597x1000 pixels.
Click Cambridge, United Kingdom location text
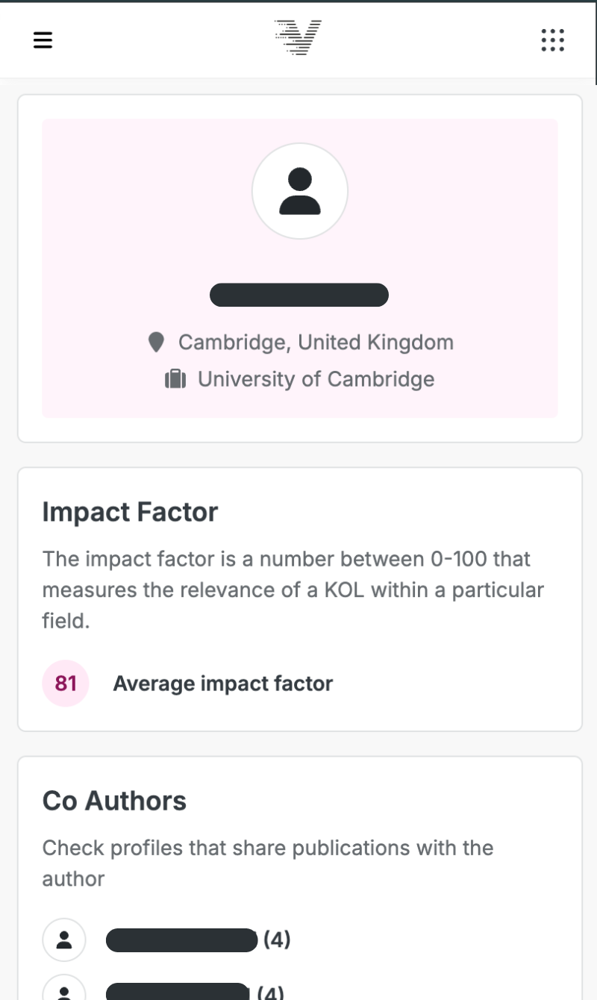click(x=316, y=343)
